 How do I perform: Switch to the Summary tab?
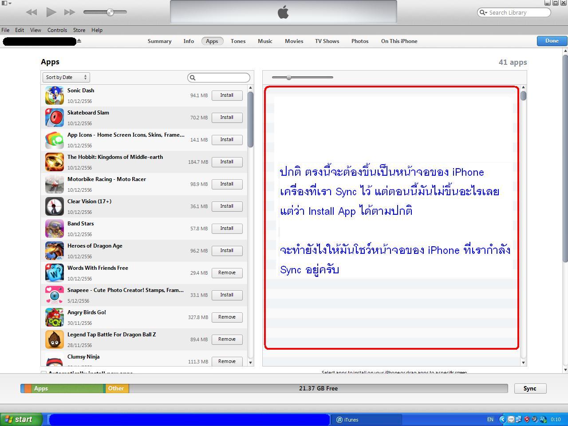[159, 41]
